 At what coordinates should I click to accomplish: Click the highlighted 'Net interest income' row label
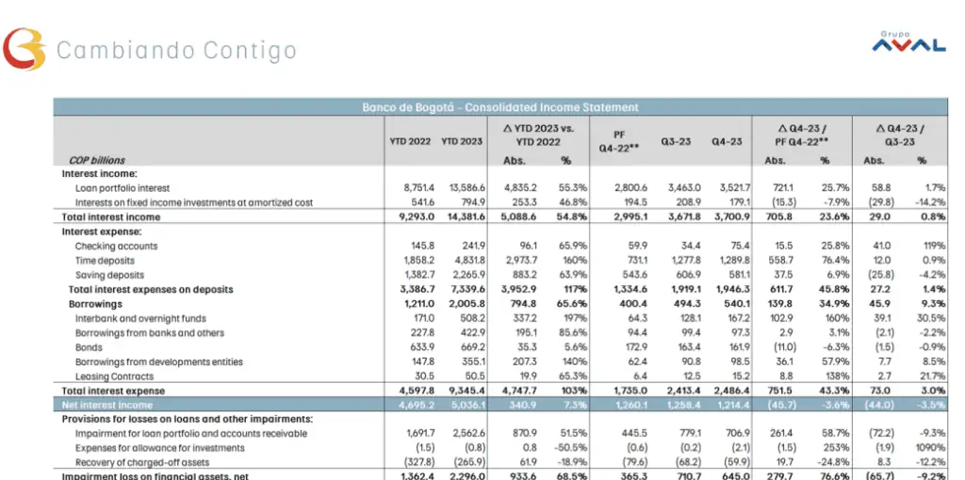pyautogui.click(x=107, y=405)
